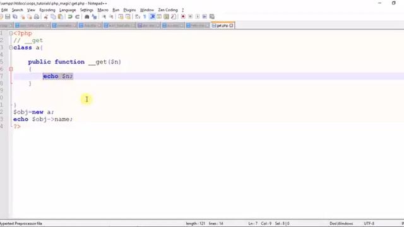The height and width of the screenshot is (227, 404).
Task: Restore down the Notepad++ window
Action: click(x=393, y=3)
